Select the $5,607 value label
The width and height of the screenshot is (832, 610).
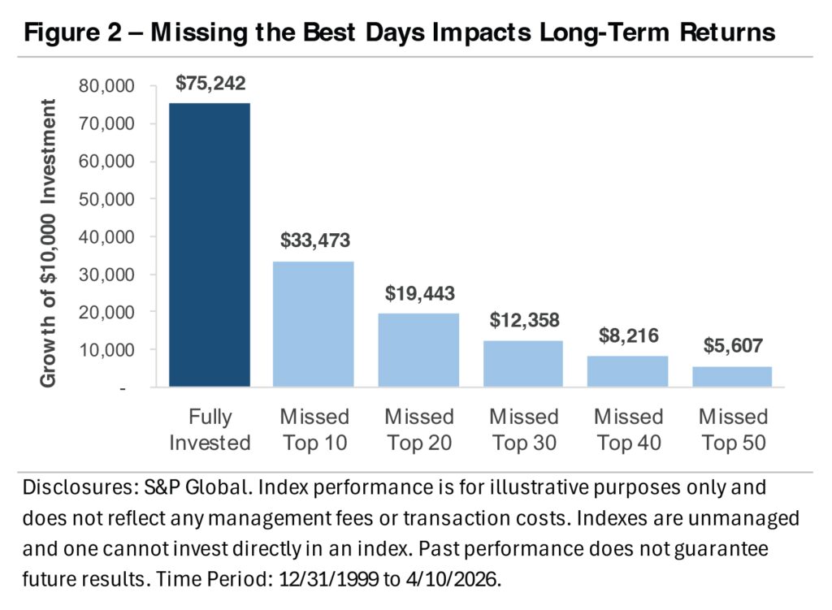coord(732,345)
